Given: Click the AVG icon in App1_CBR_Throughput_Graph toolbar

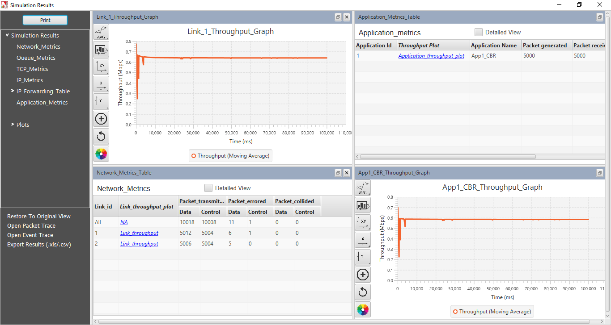Looking at the screenshot, I should [x=363, y=187].
